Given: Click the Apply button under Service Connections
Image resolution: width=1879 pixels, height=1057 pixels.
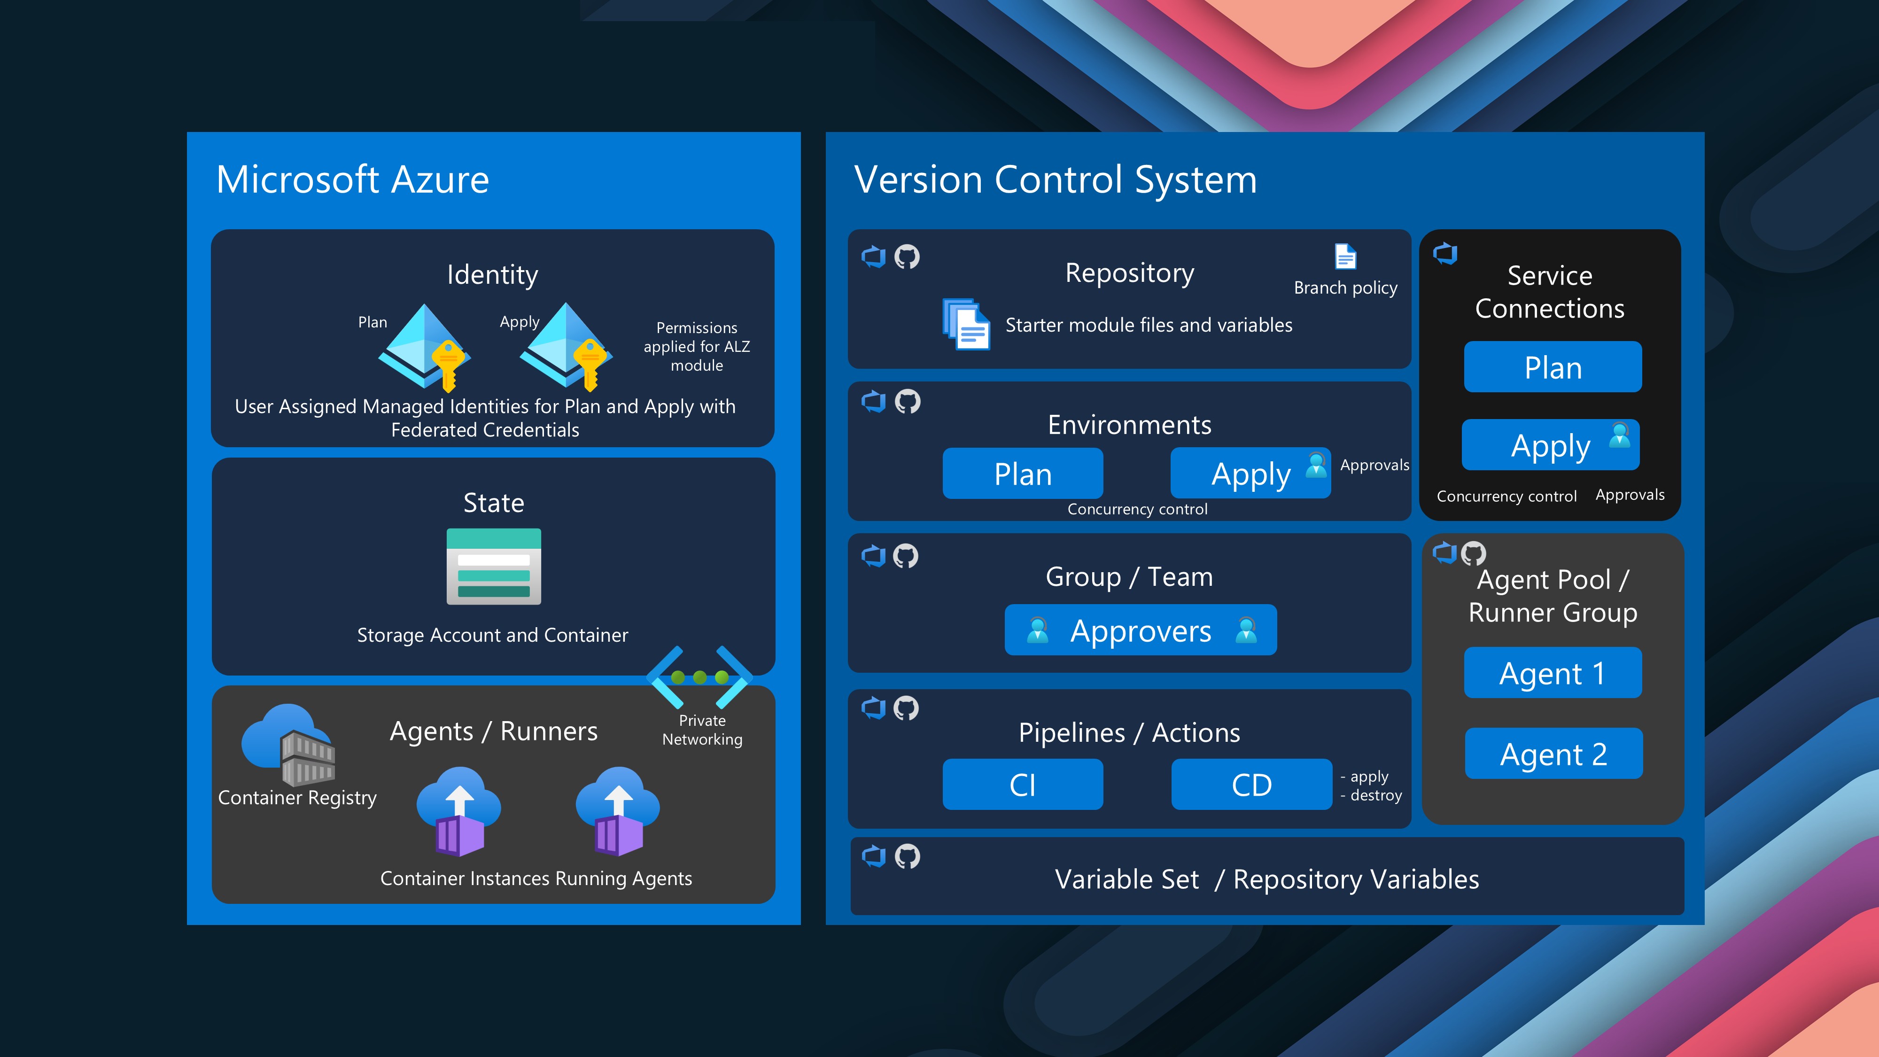Looking at the screenshot, I should pyautogui.click(x=1551, y=444).
